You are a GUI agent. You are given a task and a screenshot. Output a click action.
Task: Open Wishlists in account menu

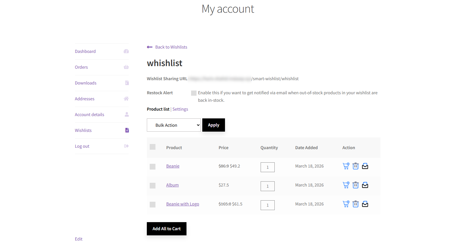pos(83,130)
